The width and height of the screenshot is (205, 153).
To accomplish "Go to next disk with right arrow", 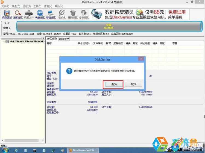I will (8, 23).
